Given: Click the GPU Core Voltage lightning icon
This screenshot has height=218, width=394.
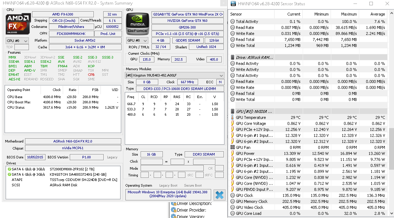Looking at the screenshot, I should (x=233, y=123).
